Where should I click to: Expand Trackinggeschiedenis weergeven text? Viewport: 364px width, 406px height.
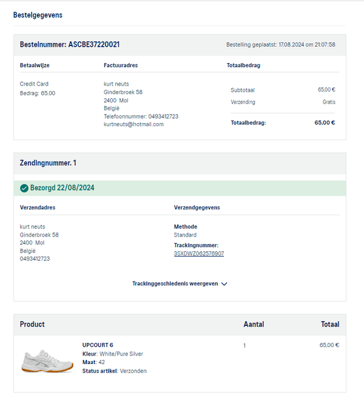(175, 283)
